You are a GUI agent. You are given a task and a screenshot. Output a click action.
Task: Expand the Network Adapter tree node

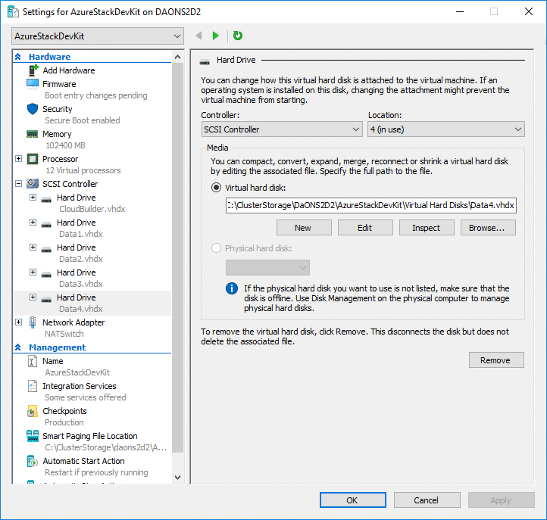pos(19,322)
